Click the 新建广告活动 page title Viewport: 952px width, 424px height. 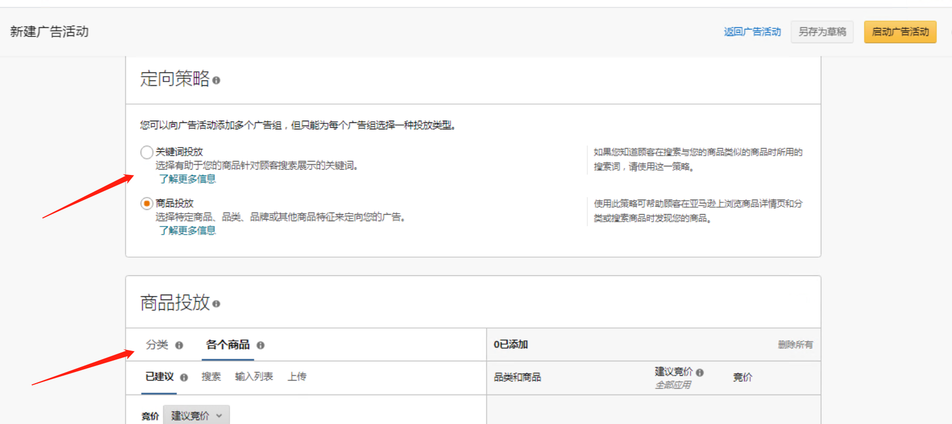49,32
